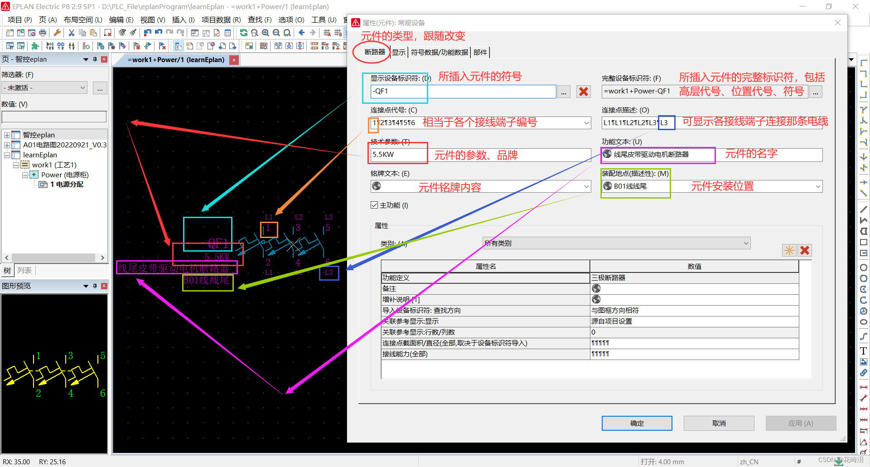The height and width of the screenshot is (467, 870).
Task: Expand the A01电路图20220921_V0.3 project node
Action: click(7, 145)
